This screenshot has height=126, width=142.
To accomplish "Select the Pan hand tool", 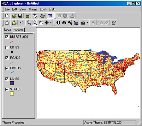I will tap(41, 22).
